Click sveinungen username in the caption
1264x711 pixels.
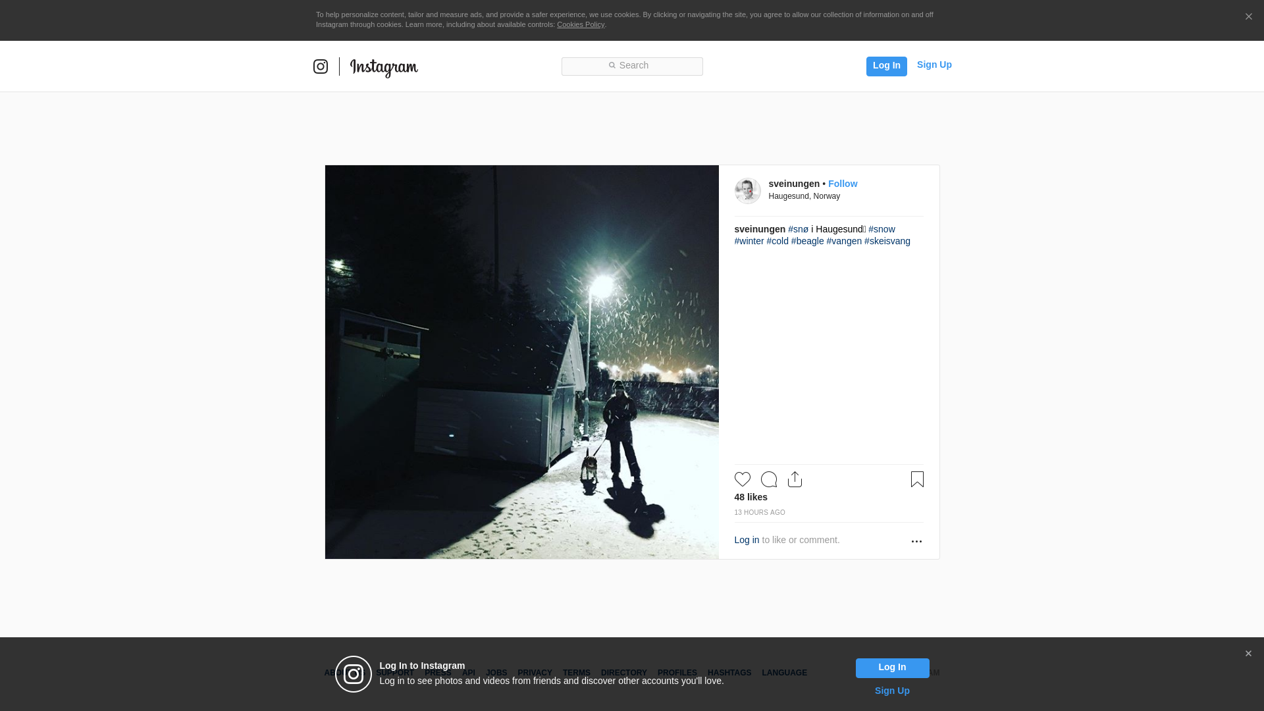(x=759, y=229)
